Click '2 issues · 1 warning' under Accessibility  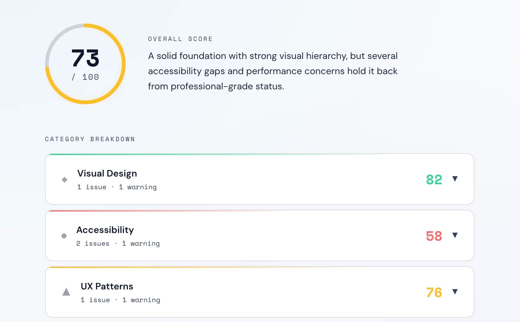click(x=119, y=244)
